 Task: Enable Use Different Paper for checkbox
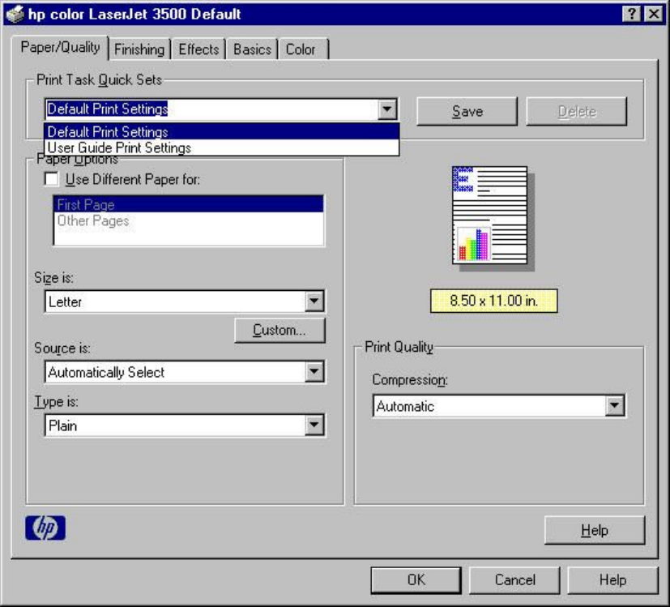tap(52, 178)
